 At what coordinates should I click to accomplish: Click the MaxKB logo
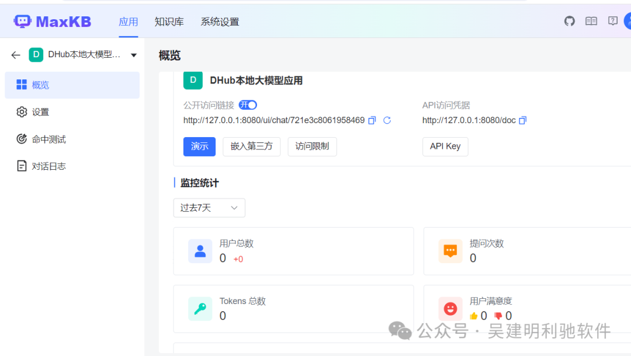tap(53, 21)
